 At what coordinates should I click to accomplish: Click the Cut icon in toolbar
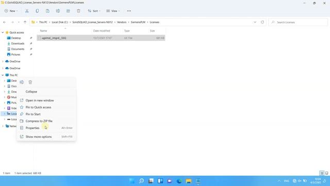click(x=27, y=11)
